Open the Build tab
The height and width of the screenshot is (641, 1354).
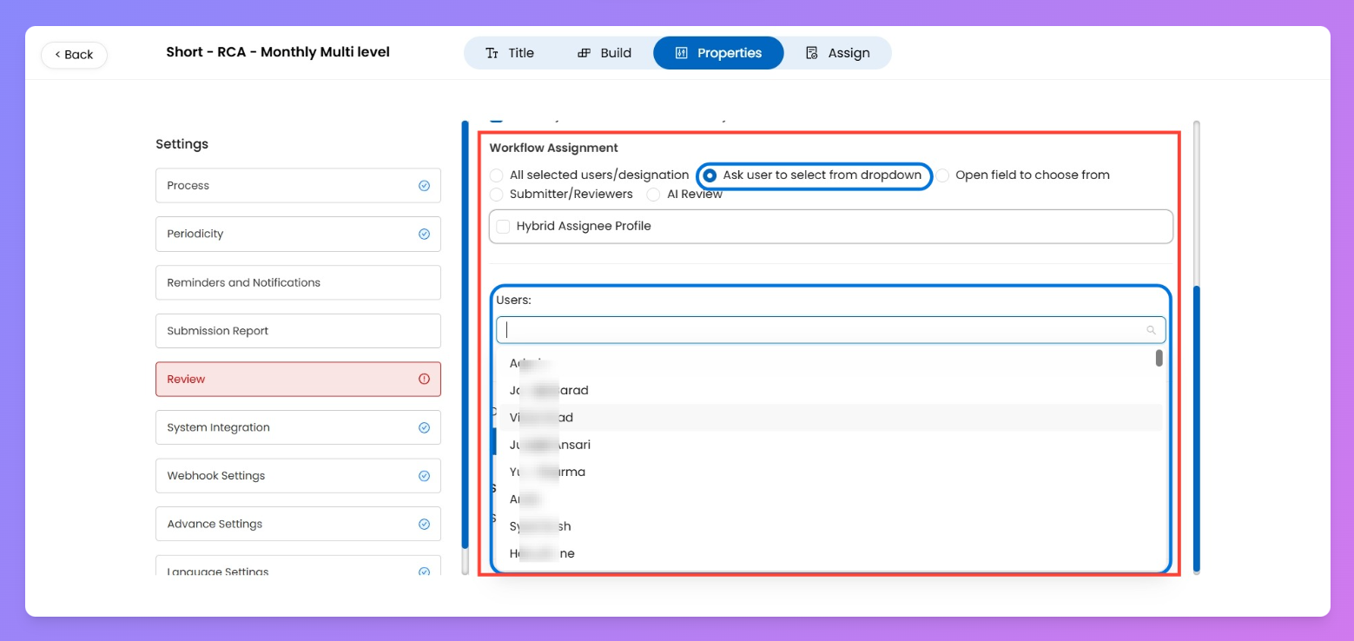click(x=604, y=53)
